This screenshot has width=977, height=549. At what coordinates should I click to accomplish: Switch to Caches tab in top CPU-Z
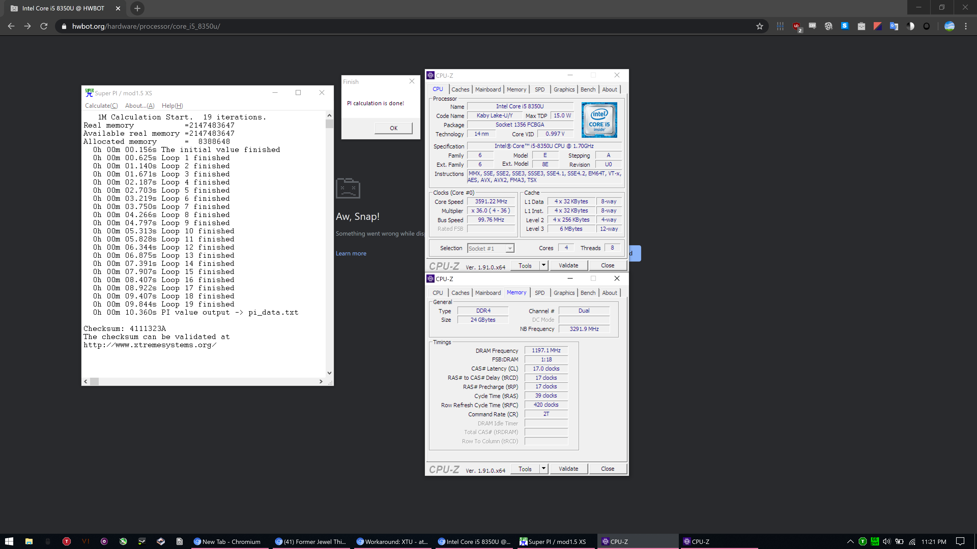(x=460, y=89)
